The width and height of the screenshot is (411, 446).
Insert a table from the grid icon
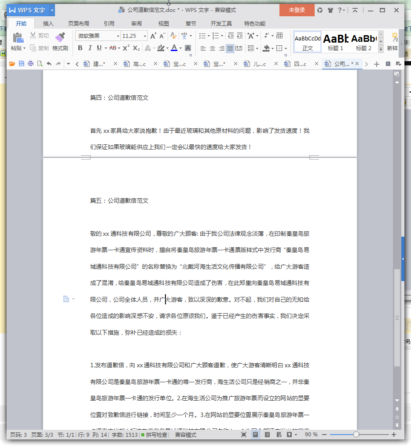click(279, 36)
